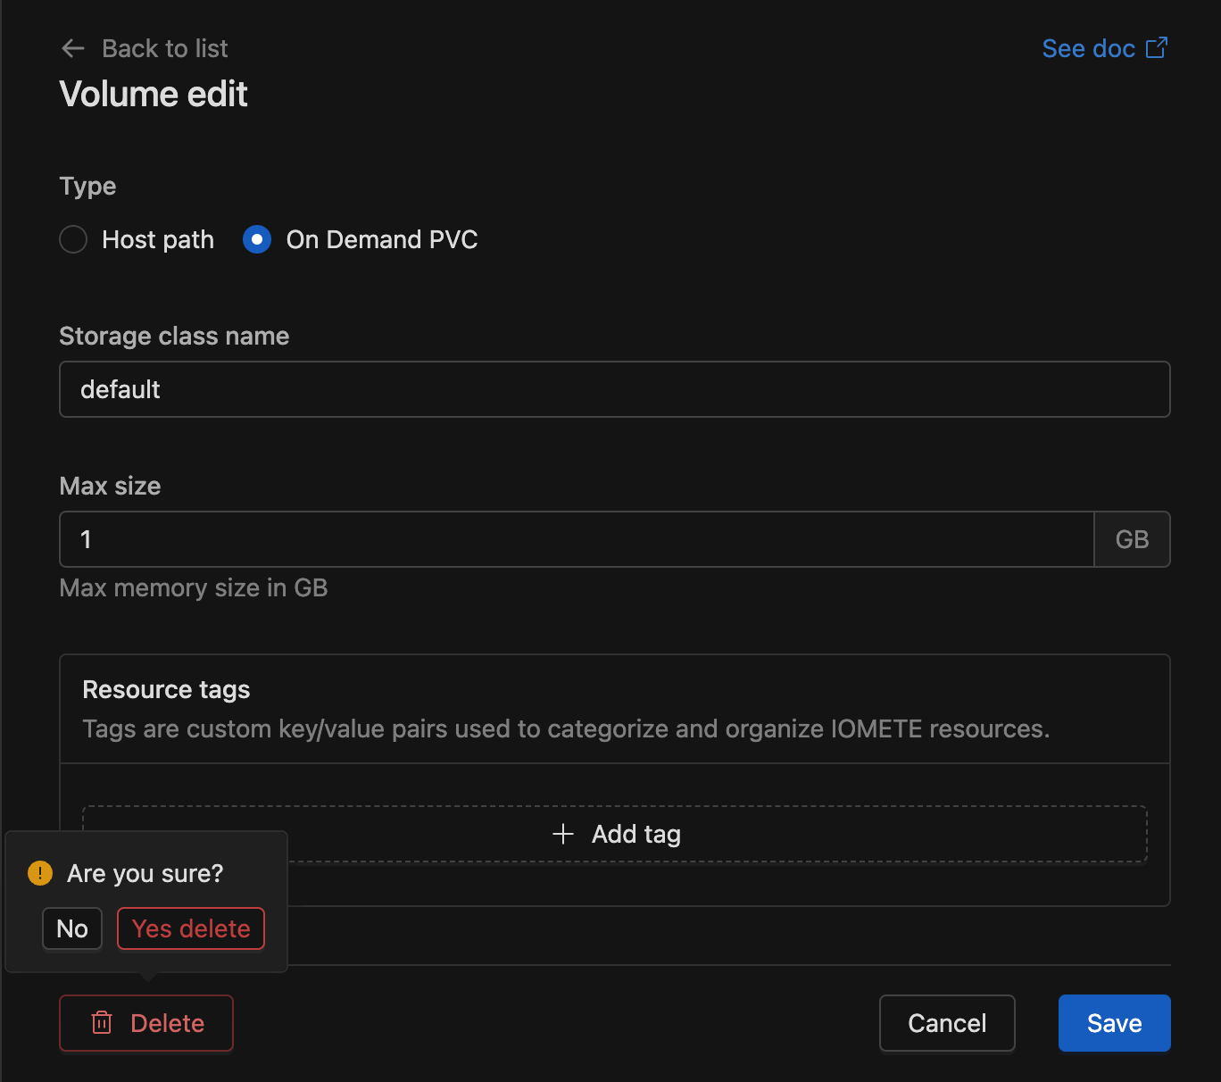Click the back arrow icon
The image size is (1221, 1082).
[x=72, y=48]
